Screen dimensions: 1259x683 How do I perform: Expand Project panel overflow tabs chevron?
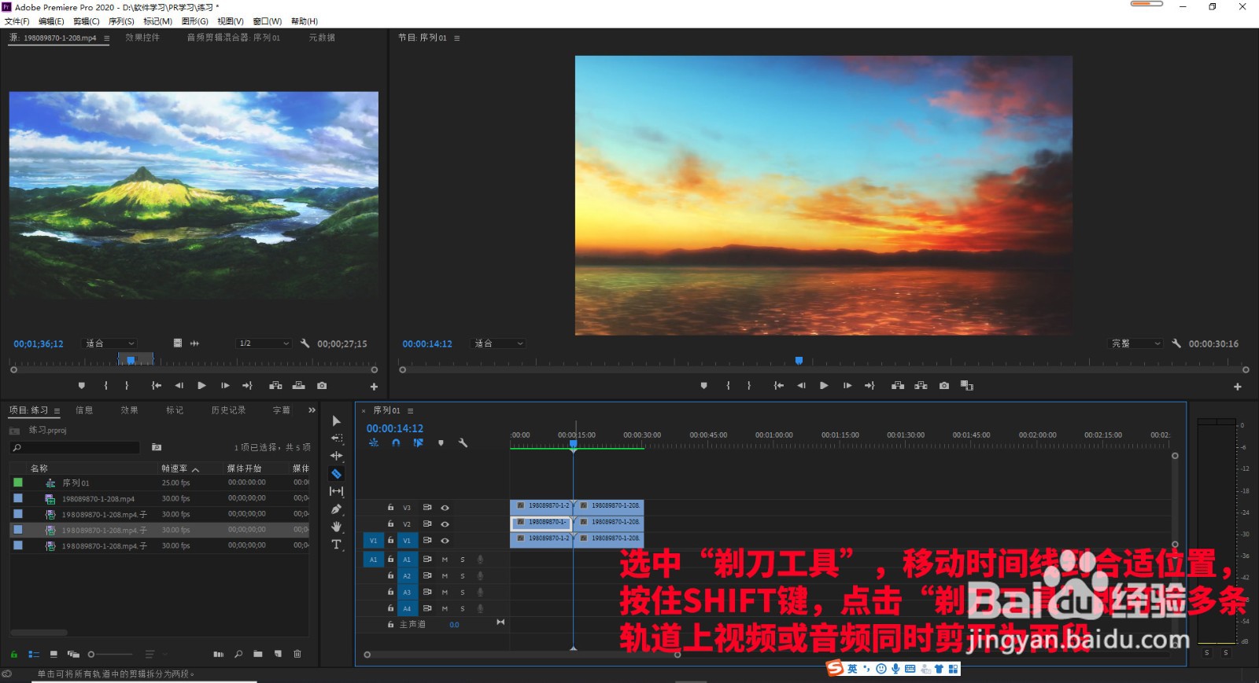[312, 410]
